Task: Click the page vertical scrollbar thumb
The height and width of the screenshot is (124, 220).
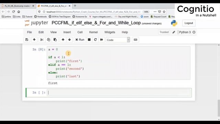Action: (x=219, y=108)
